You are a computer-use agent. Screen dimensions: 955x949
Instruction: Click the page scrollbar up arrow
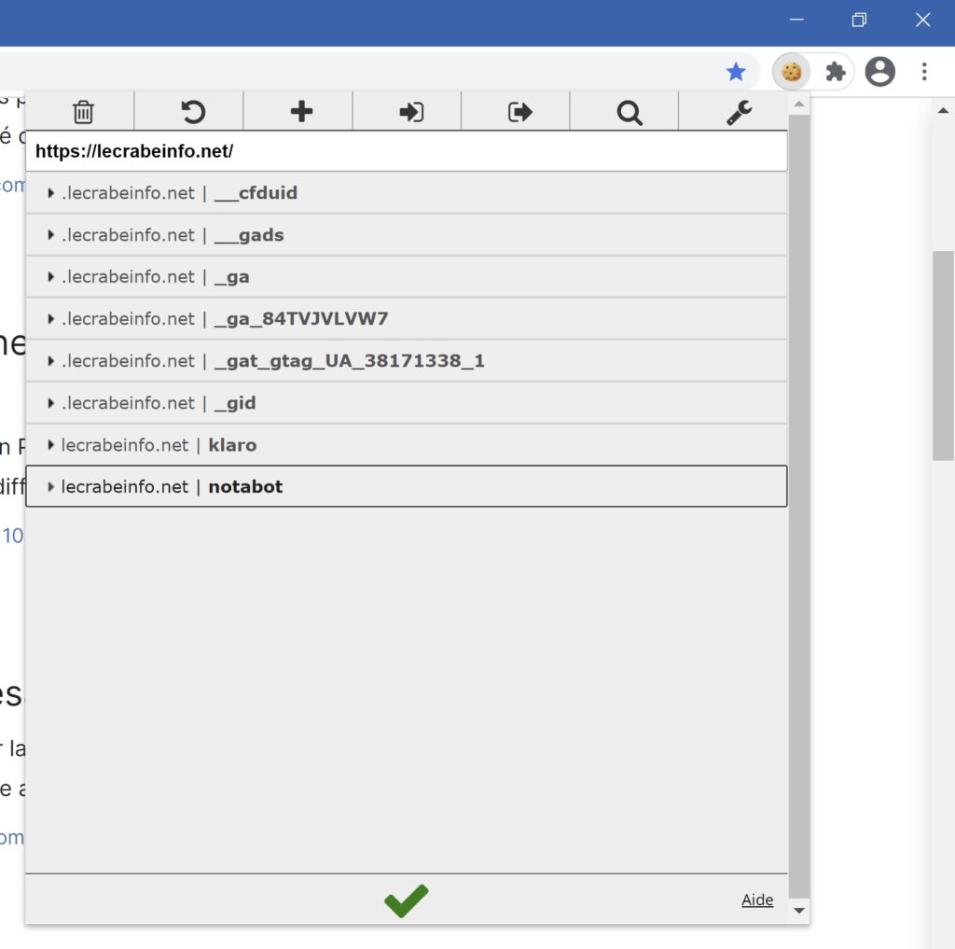click(x=944, y=110)
